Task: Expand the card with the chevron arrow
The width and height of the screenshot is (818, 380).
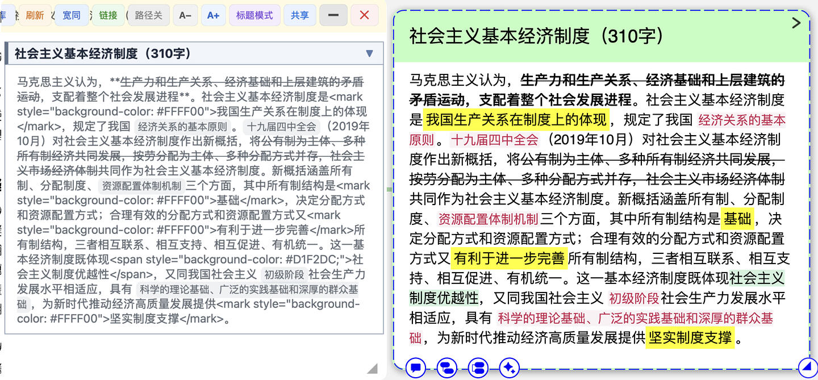Action: click(x=796, y=23)
